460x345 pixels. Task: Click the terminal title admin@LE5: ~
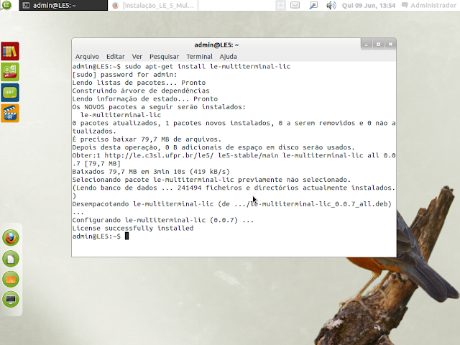(216, 45)
